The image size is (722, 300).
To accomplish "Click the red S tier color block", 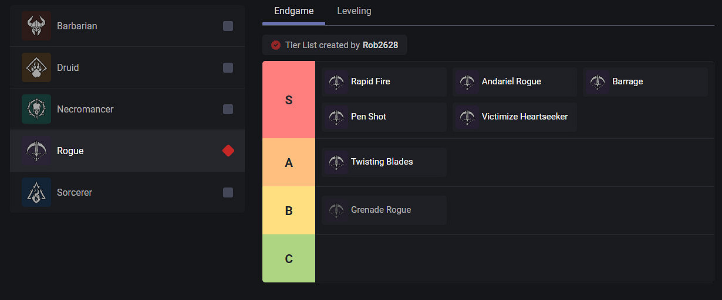I will [x=289, y=100].
